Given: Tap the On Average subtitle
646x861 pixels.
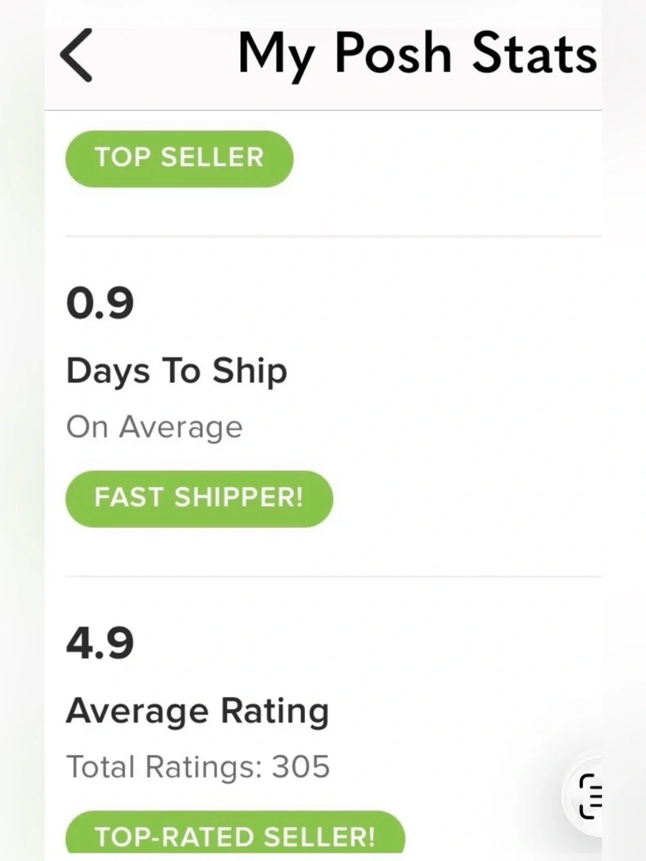Looking at the screenshot, I should (x=154, y=427).
